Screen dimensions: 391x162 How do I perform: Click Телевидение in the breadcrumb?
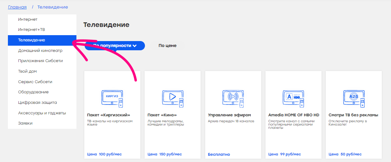tap(53, 7)
